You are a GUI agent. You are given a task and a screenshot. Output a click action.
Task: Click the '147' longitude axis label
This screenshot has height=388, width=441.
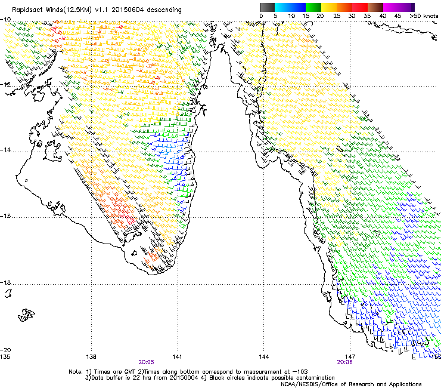point(350,357)
